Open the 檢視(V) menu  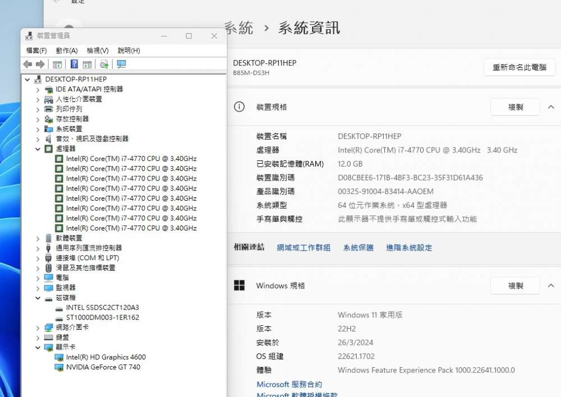tap(98, 50)
